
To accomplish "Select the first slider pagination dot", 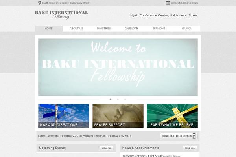I will tap(111, 99).
